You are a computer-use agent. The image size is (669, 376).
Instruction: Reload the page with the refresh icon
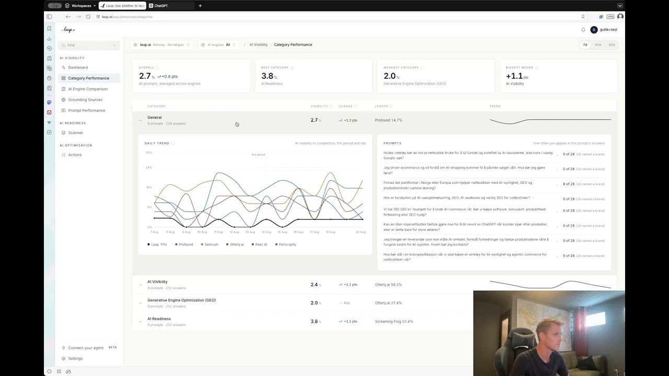(x=88, y=17)
